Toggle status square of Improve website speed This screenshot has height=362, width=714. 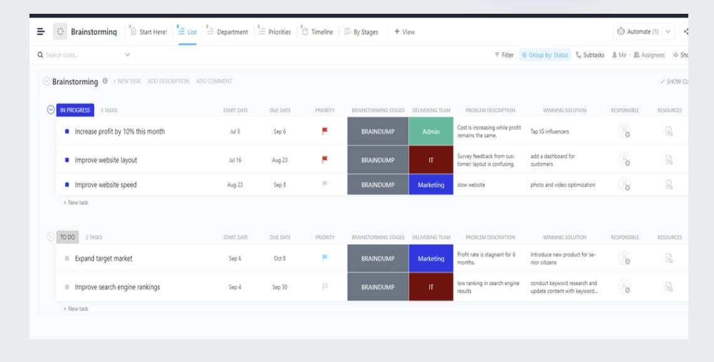(67, 185)
